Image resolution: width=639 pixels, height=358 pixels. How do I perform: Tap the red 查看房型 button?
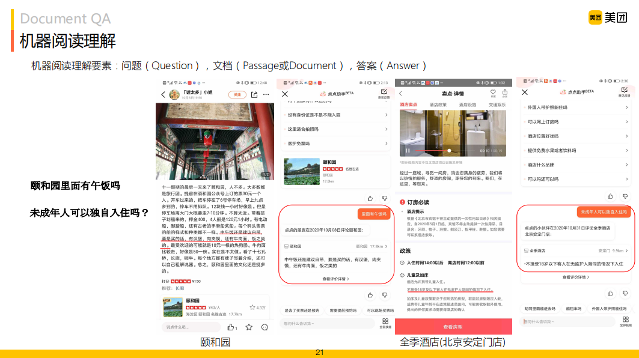[x=453, y=327]
